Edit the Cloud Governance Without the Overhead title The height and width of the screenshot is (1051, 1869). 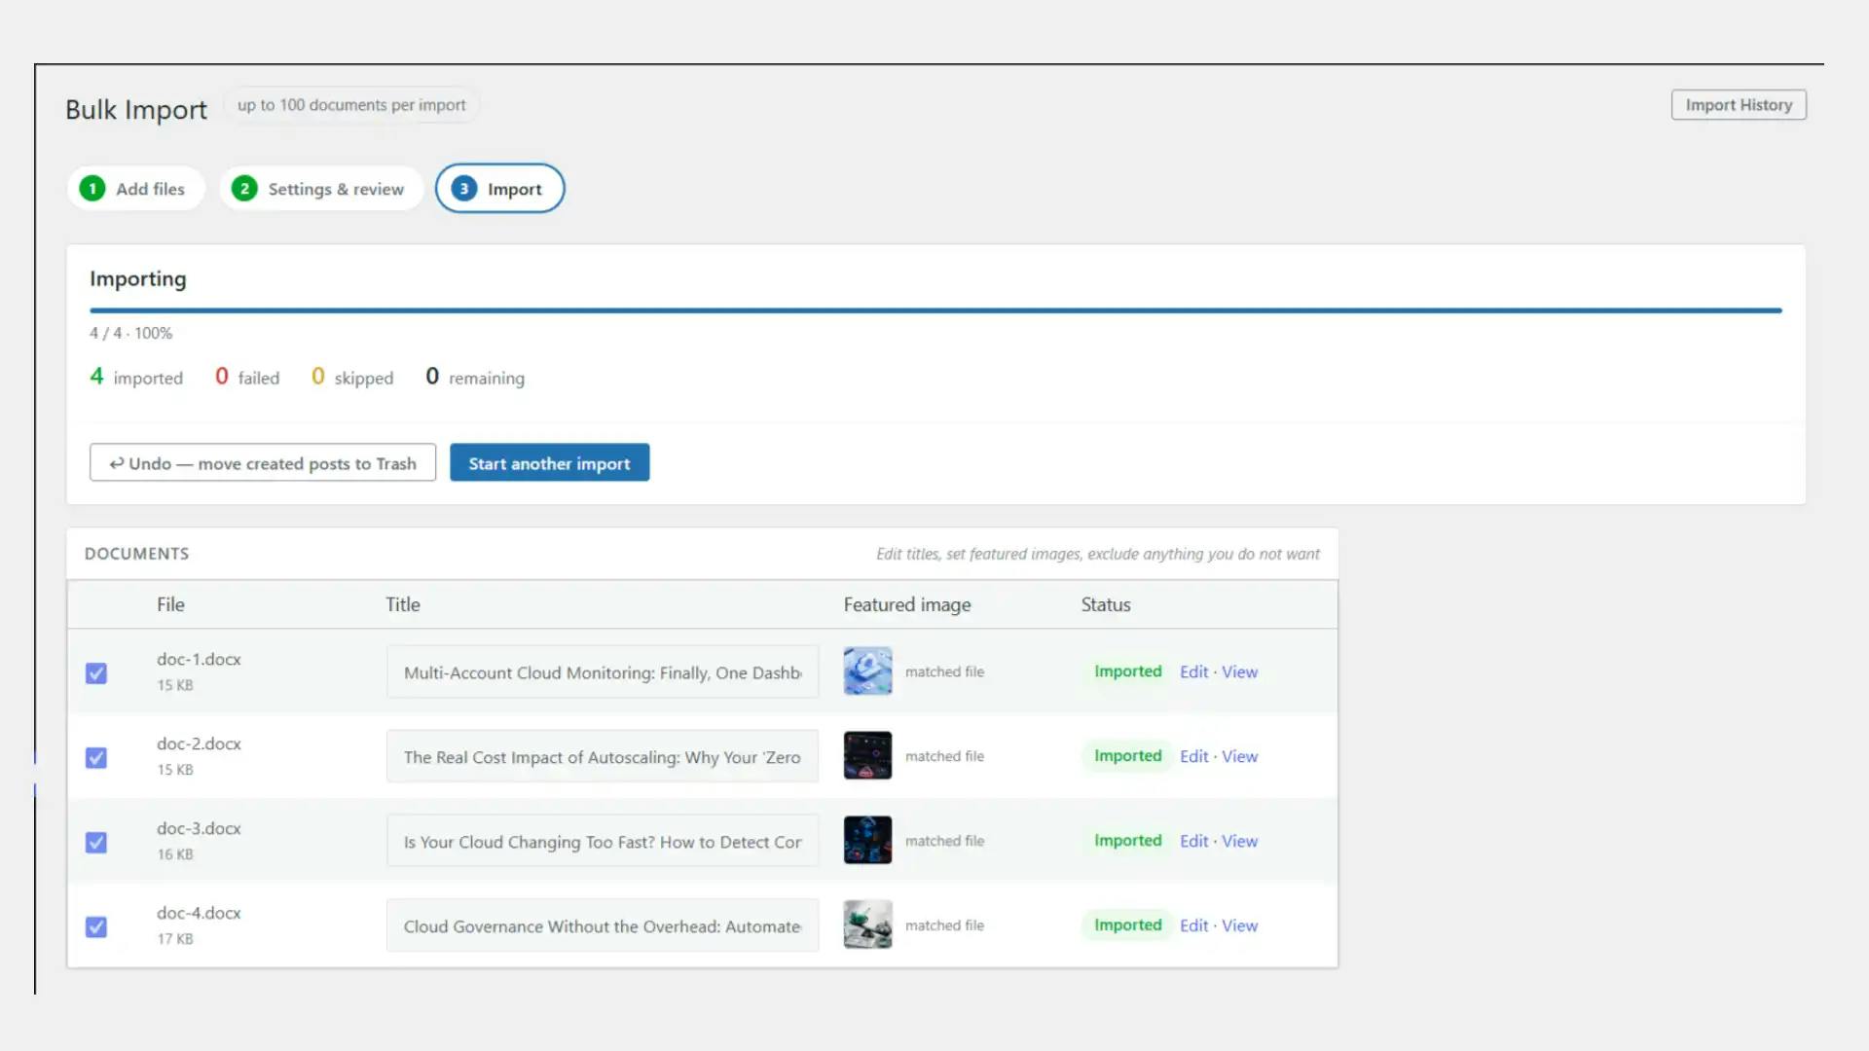(x=603, y=926)
